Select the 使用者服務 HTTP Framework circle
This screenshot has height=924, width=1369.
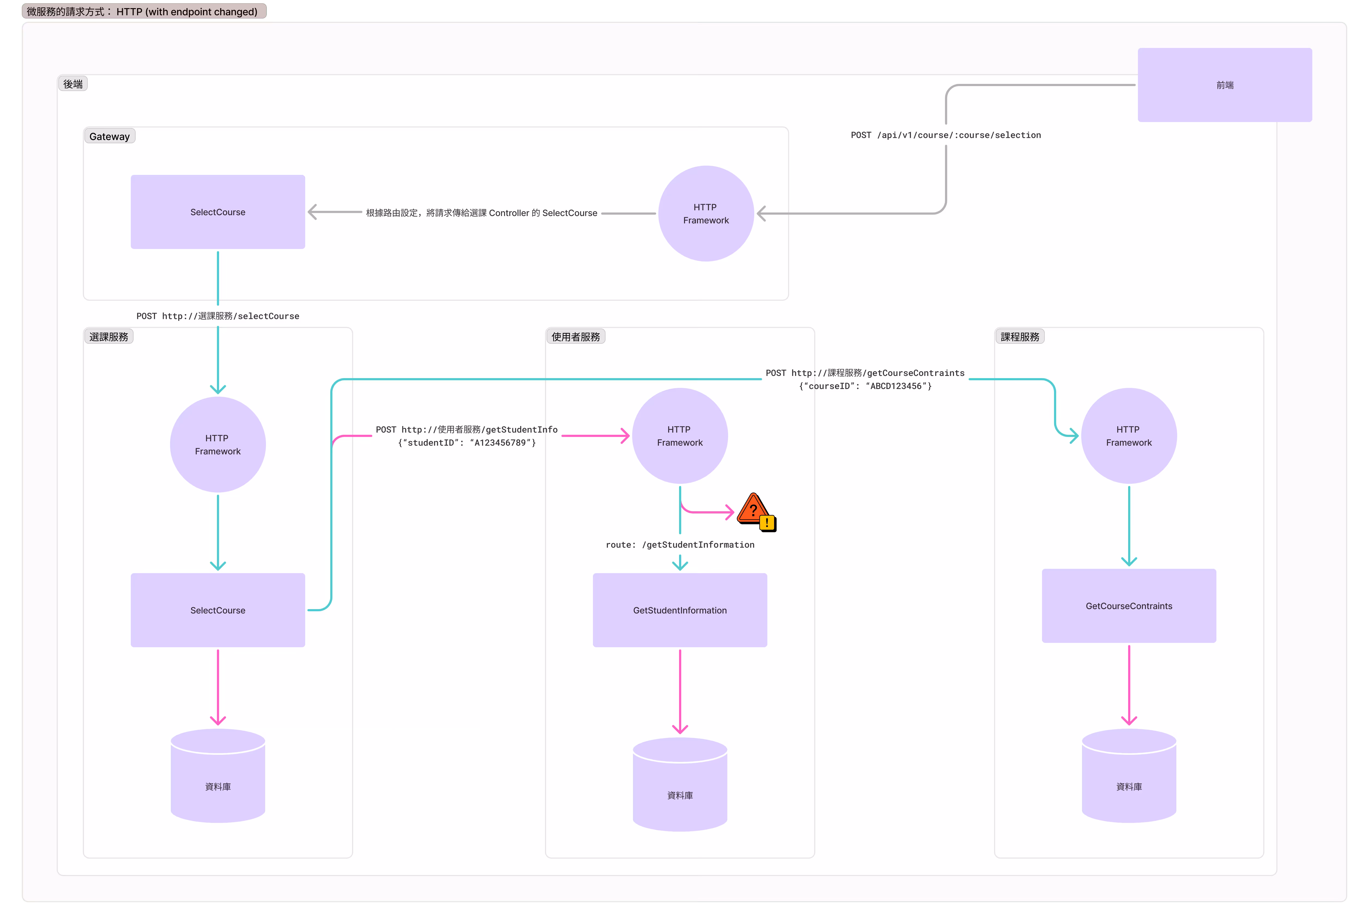680,436
